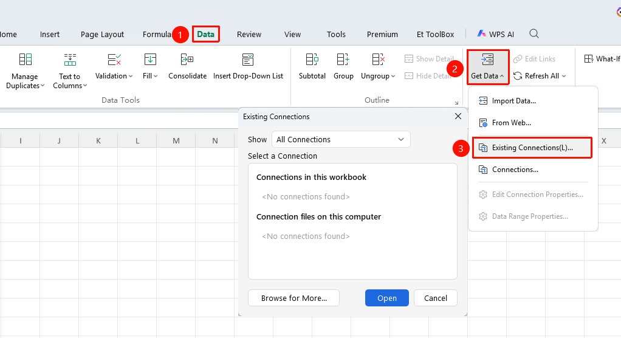Select column M header
Image resolution: width=621 pixels, height=338 pixels.
(x=176, y=140)
